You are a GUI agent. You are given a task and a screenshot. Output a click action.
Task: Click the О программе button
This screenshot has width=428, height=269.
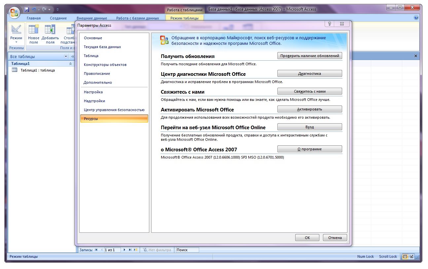(309, 149)
